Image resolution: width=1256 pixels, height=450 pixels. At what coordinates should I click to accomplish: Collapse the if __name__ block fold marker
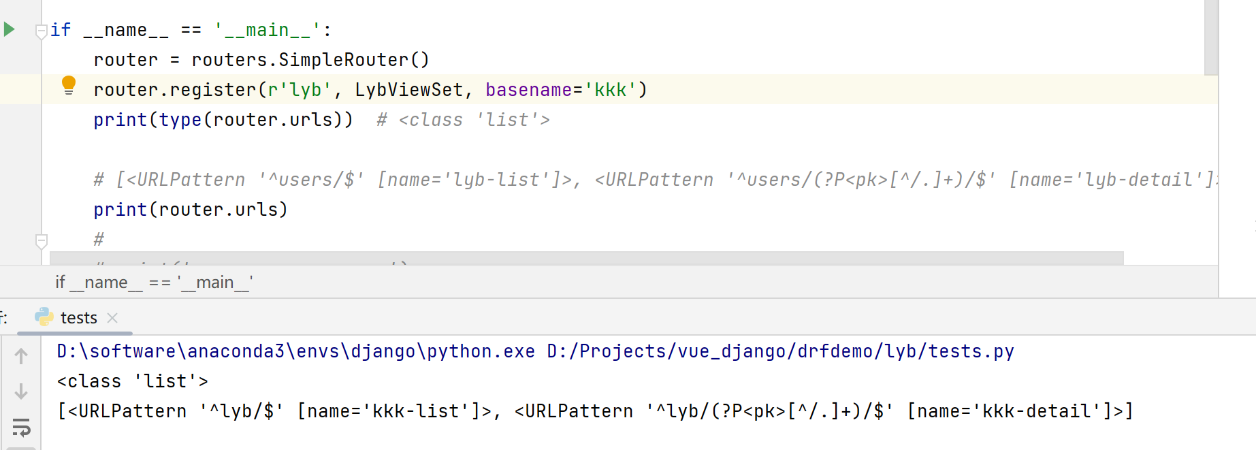[x=42, y=31]
